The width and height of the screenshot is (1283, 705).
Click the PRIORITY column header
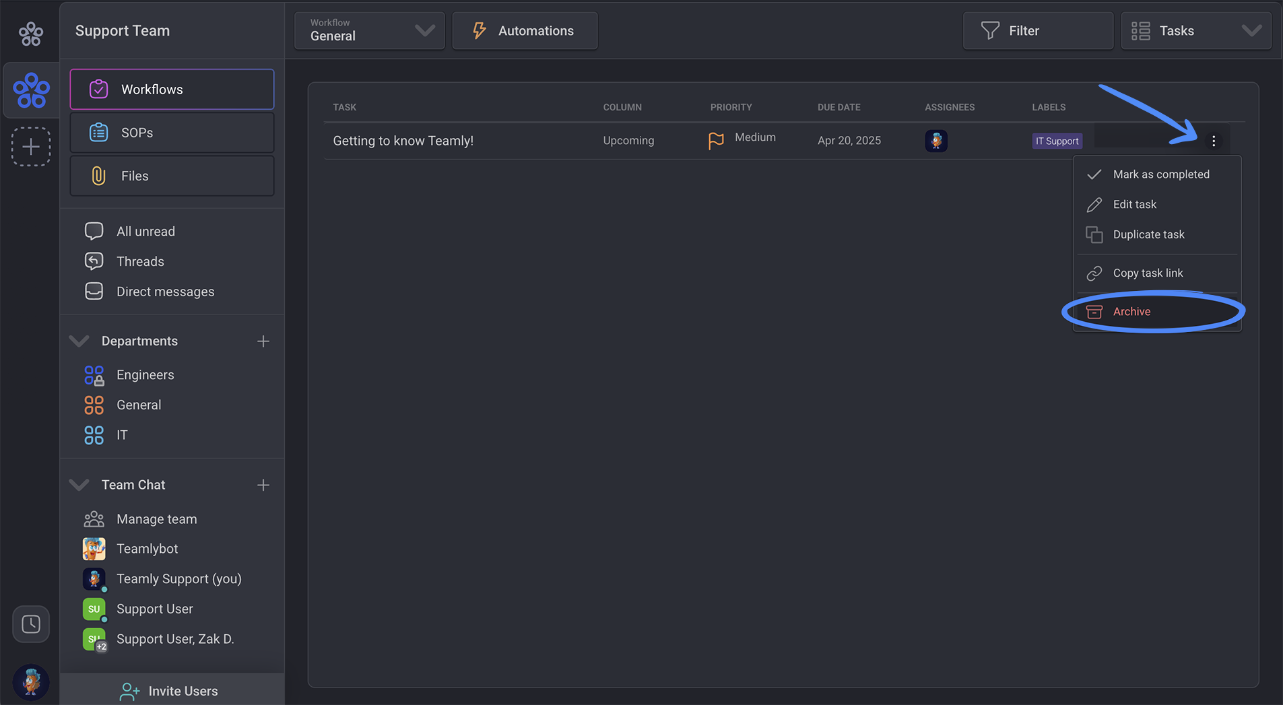tap(731, 107)
